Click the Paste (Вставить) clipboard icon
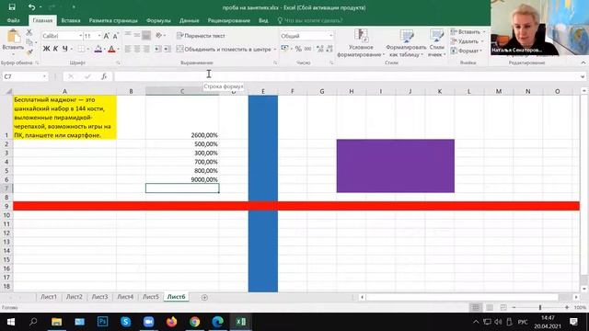Screen dimensions: 589x331 13,37
